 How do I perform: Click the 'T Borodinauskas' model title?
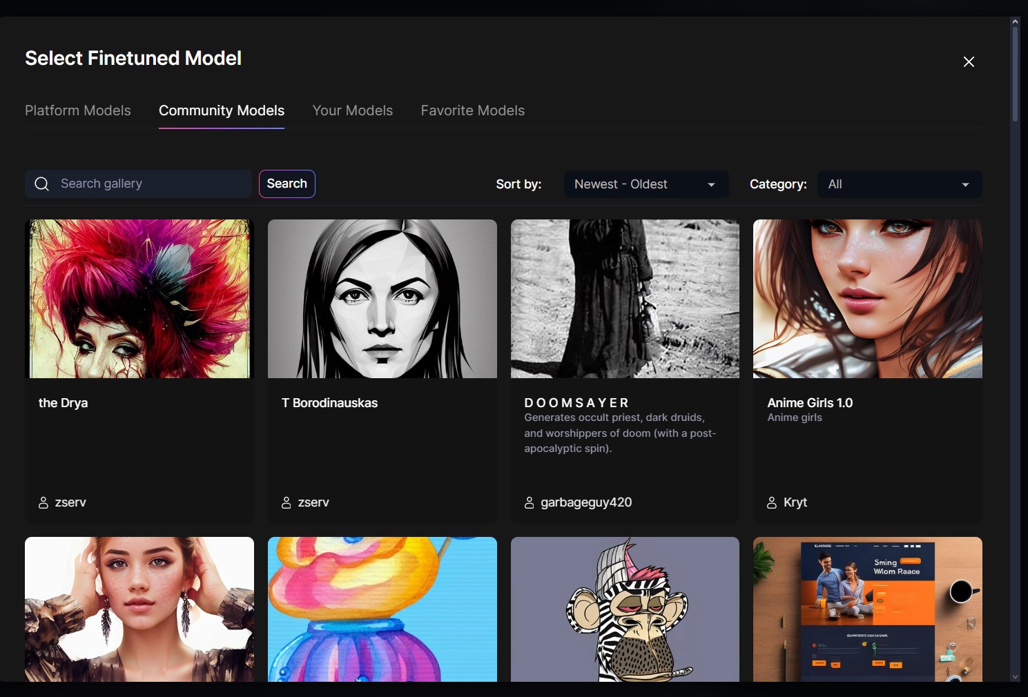point(329,403)
